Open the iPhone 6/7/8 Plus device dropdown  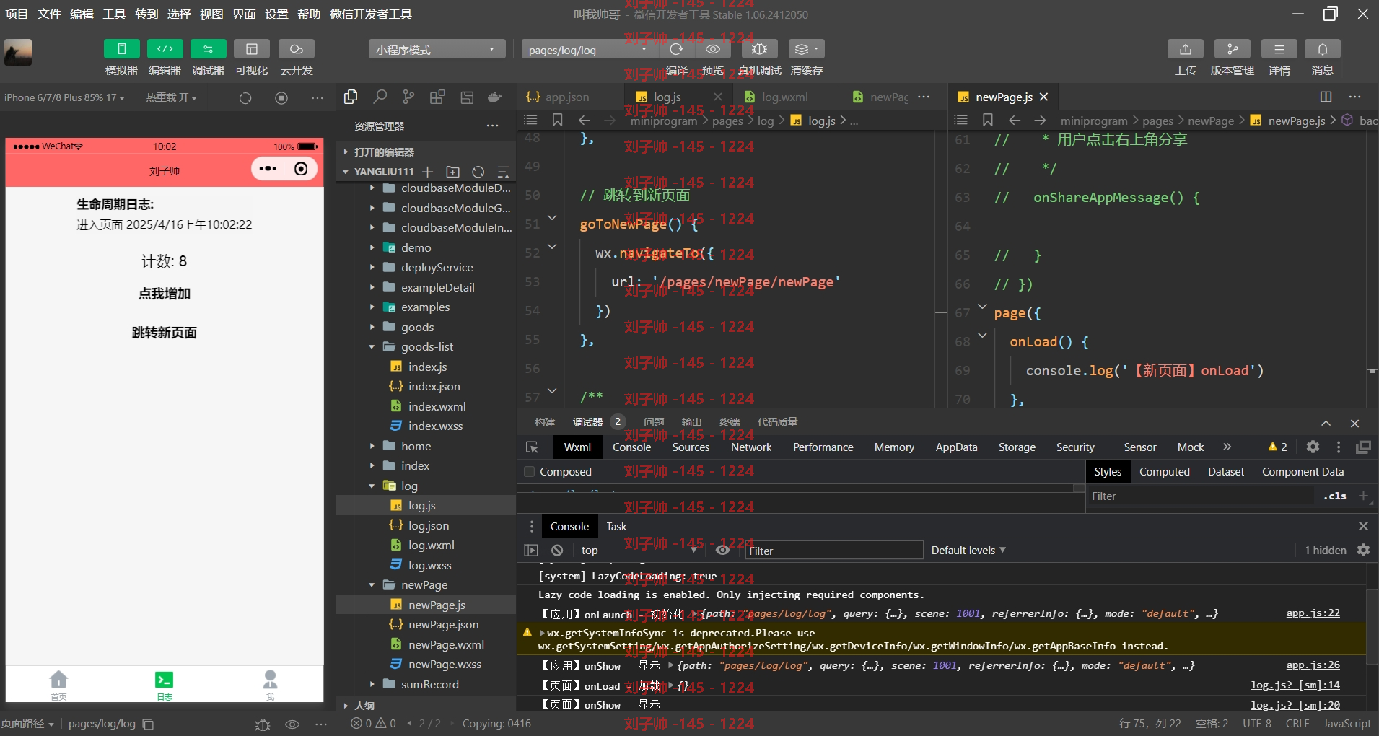click(x=64, y=97)
